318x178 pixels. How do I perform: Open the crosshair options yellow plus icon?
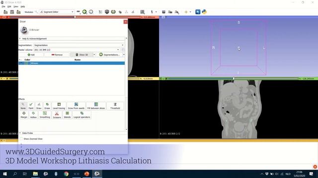pos(186,12)
